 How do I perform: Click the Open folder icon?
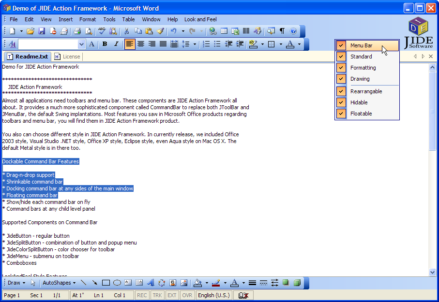30,31
